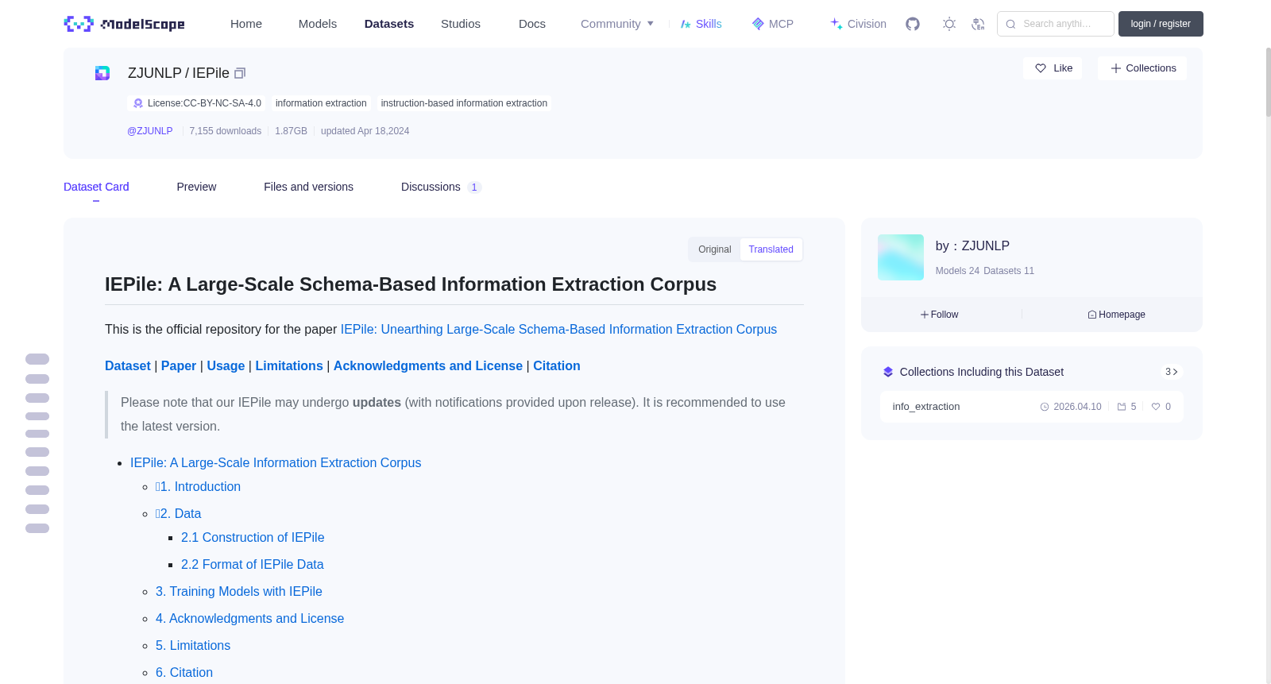
Task: Jump to bold Acknowledgments and License link
Action: point(428,365)
